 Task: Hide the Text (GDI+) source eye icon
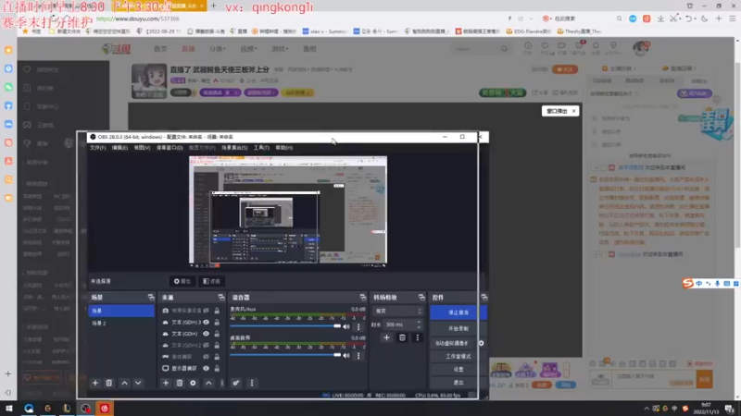(x=206, y=334)
